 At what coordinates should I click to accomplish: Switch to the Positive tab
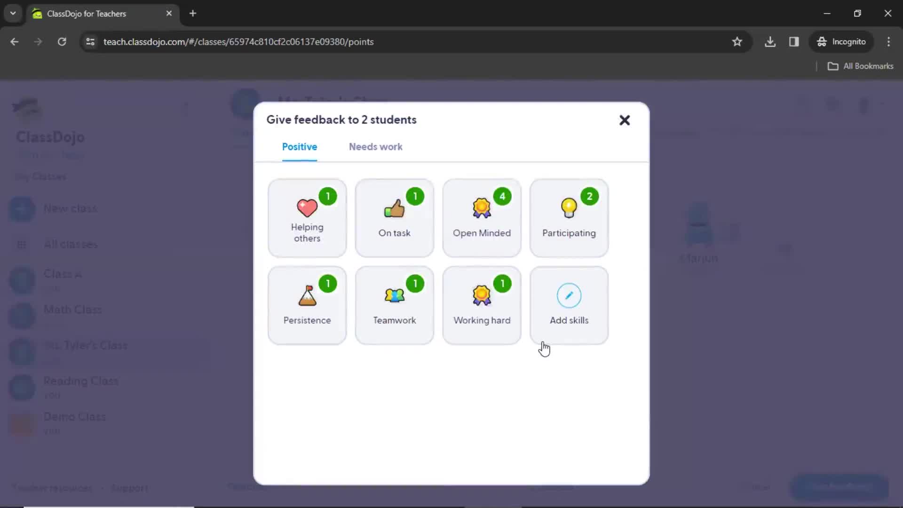(x=300, y=146)
